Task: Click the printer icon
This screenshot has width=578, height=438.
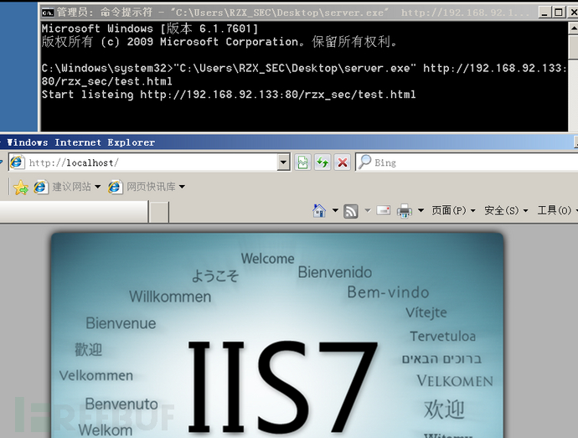Action: coord(405,211)
